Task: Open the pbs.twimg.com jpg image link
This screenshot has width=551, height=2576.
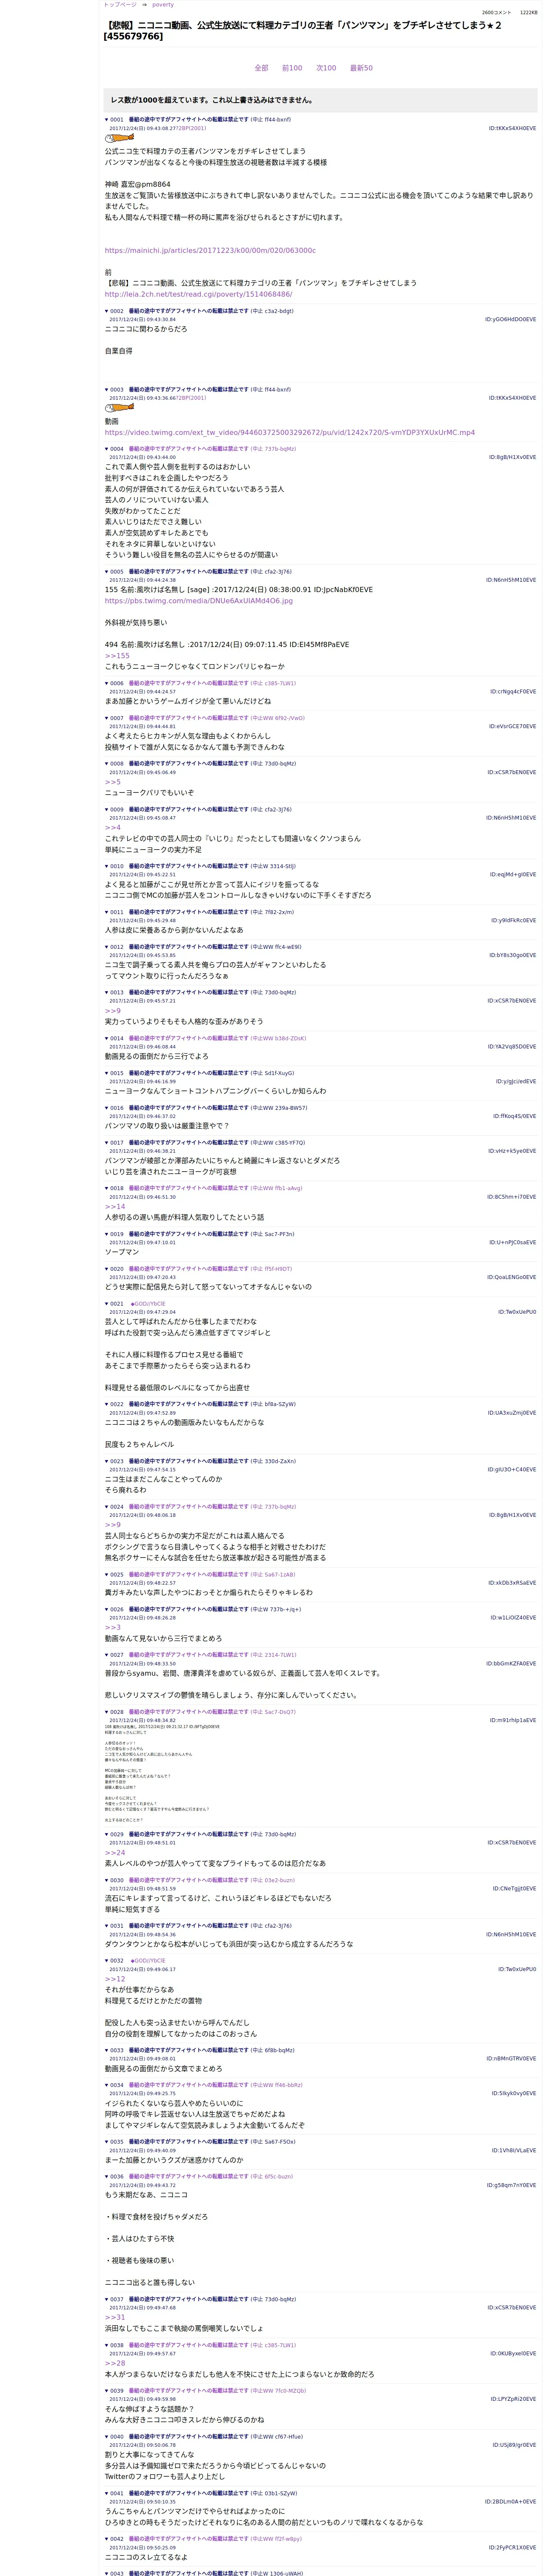Action: (x=199, y=601)
